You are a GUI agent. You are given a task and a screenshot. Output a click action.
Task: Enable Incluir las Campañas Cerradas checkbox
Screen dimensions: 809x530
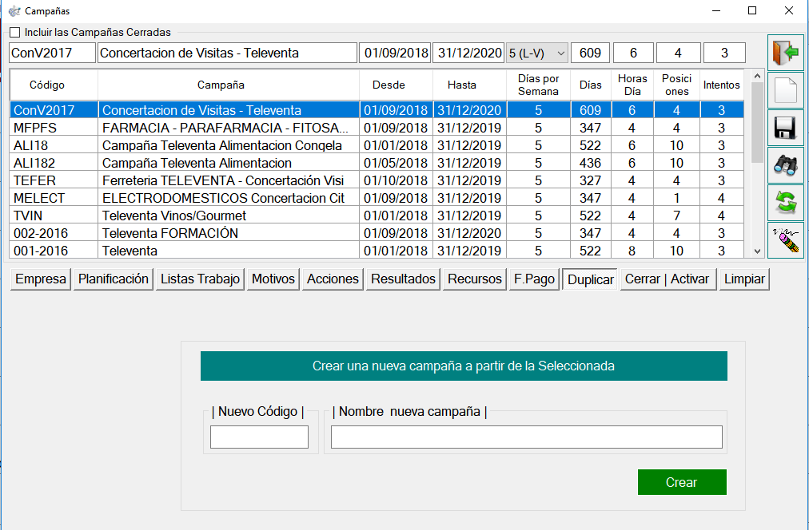click(x=15, y=33)
